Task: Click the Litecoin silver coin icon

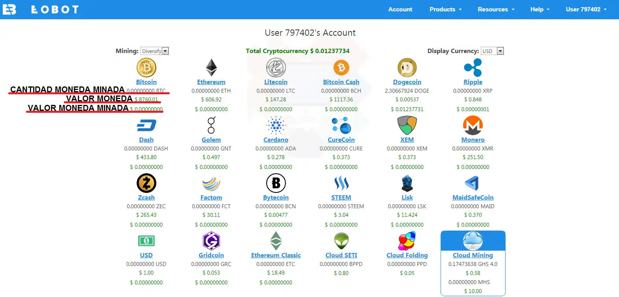Action: tap(276, 68)
